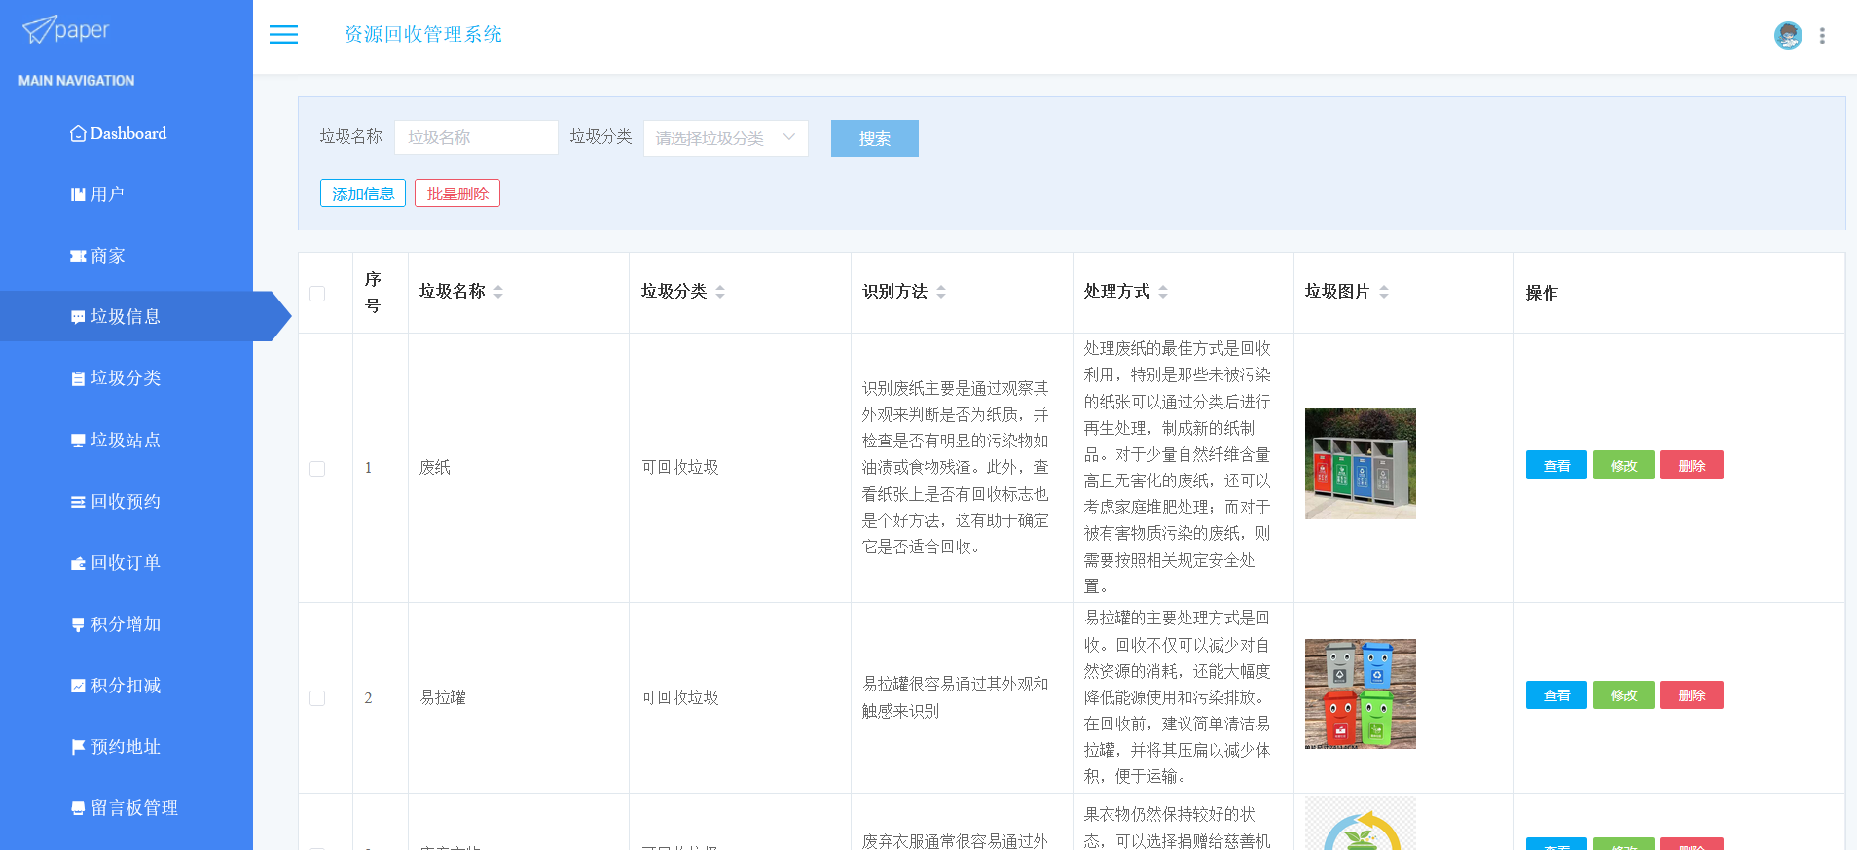This screenshot has width=1857, height=850.
Task: Click the 积分增加 sidebar icon
Action: [78, 624]
